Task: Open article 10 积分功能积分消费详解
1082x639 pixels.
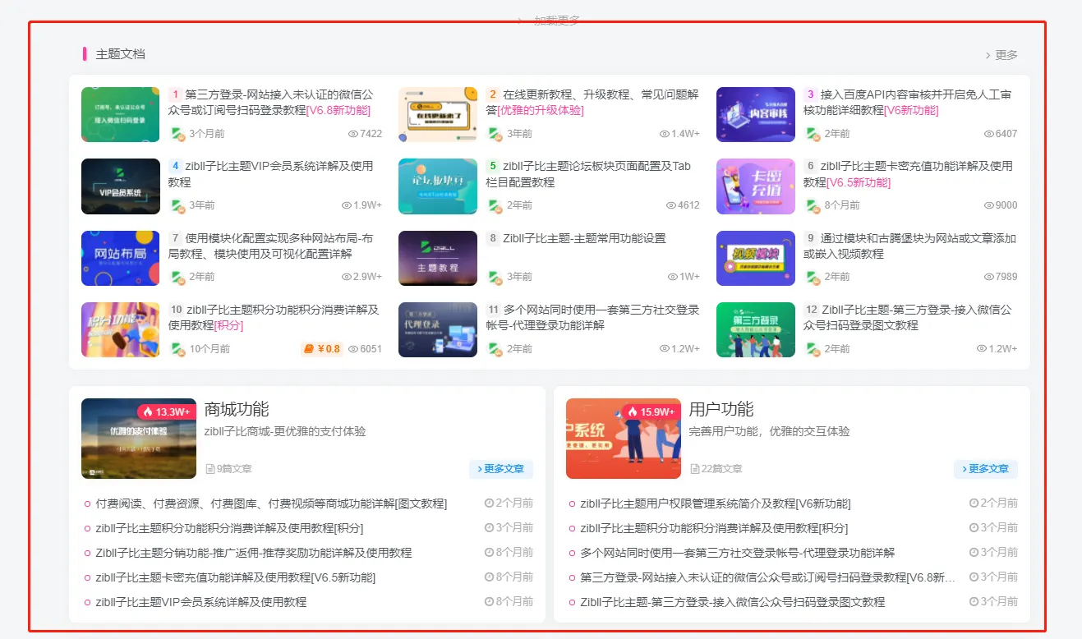Action: tap(274, 317)
